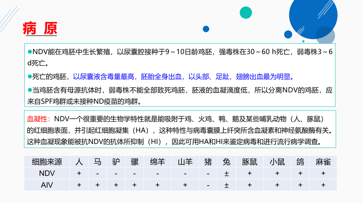362x203 pixels.
Task: Click the NDV row "-" cell under 猪
Action: 208,174
